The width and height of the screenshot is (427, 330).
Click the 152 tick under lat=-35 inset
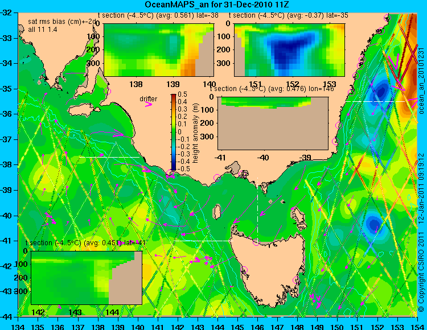293,84
